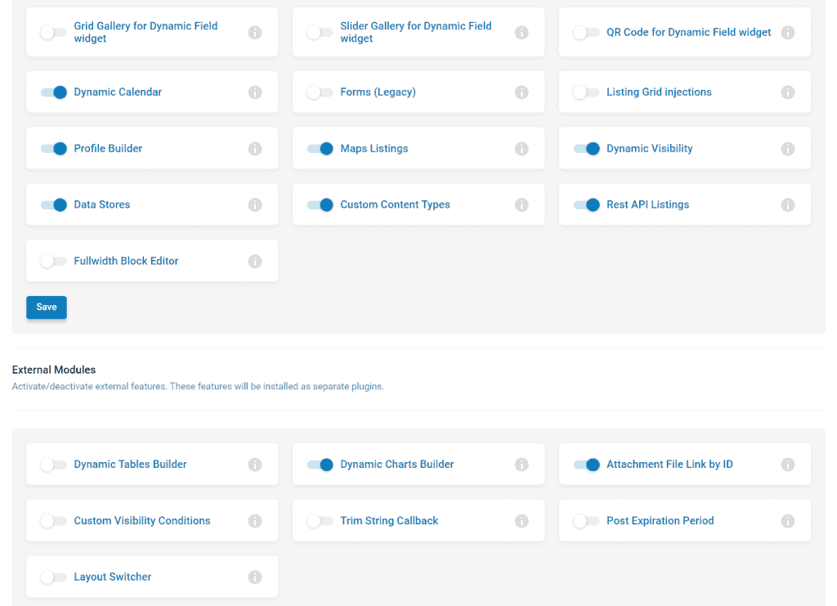Open info icon for Listing Grid injections
This screenshot has width=837, height=606.
788,92
